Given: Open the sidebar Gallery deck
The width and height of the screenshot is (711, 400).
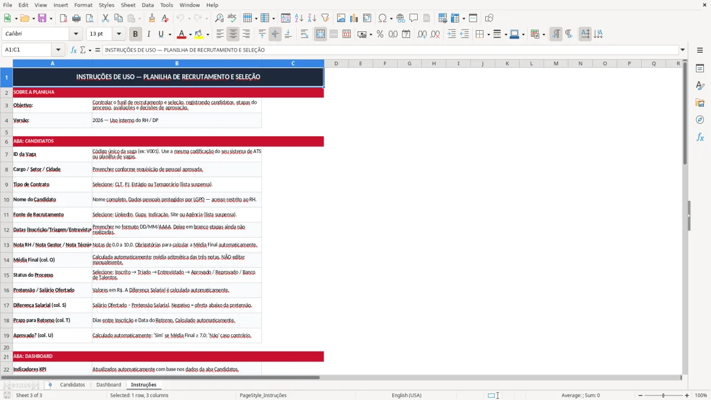Looking at the screenshot, I should pyautogui.click(x=700, y=103).
